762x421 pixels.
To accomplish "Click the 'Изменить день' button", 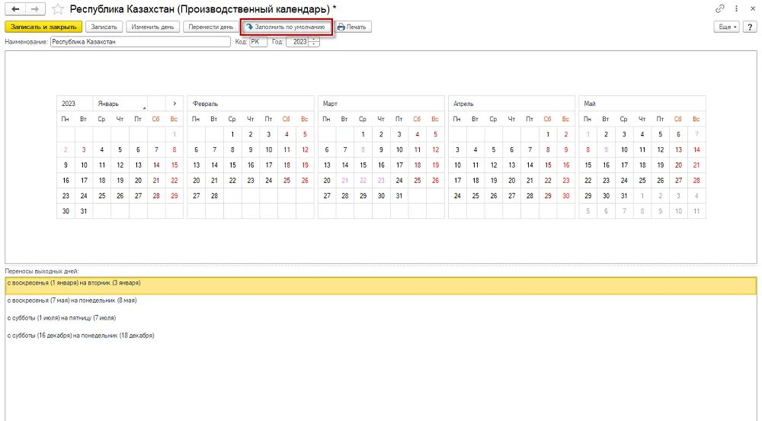I will [x=152, y=27].
